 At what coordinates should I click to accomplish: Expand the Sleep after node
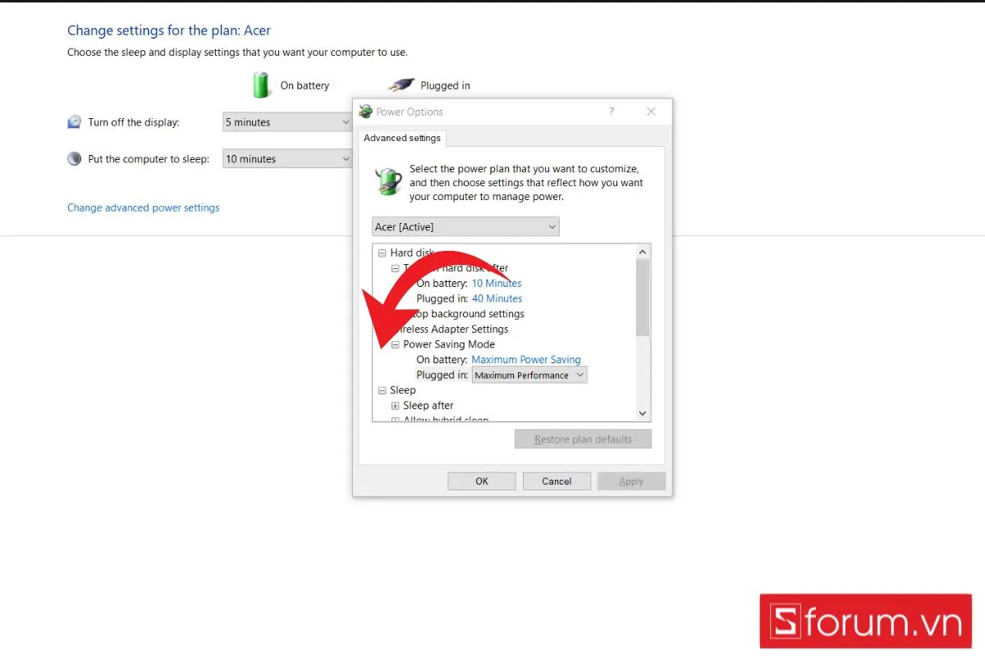(395, 406)
